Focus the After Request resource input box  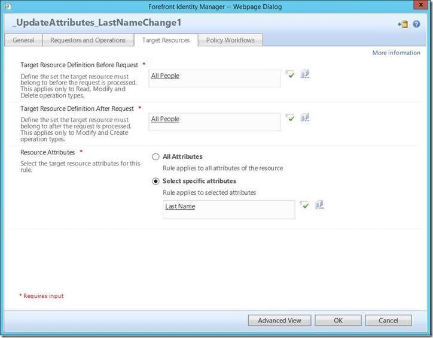(x=215, y=122)
